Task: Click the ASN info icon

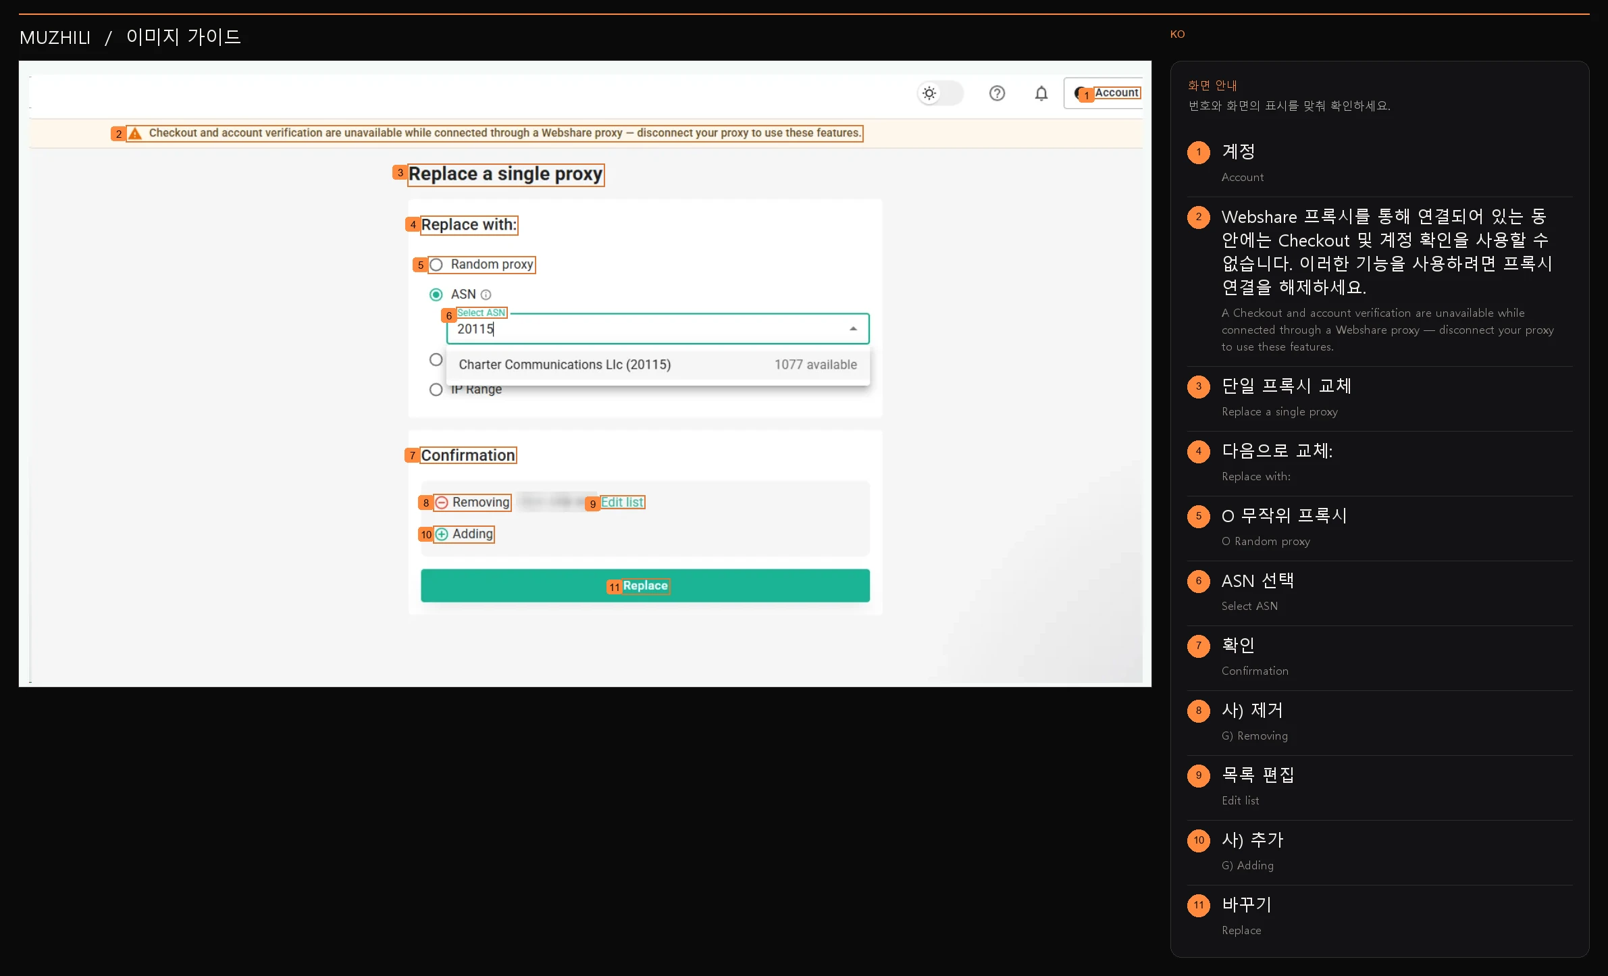Action: [x=486, y=294]
